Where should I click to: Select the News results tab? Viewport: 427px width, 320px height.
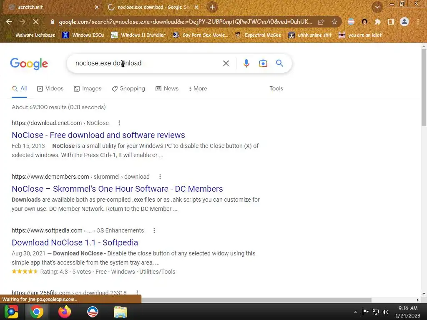pos(167,89)
